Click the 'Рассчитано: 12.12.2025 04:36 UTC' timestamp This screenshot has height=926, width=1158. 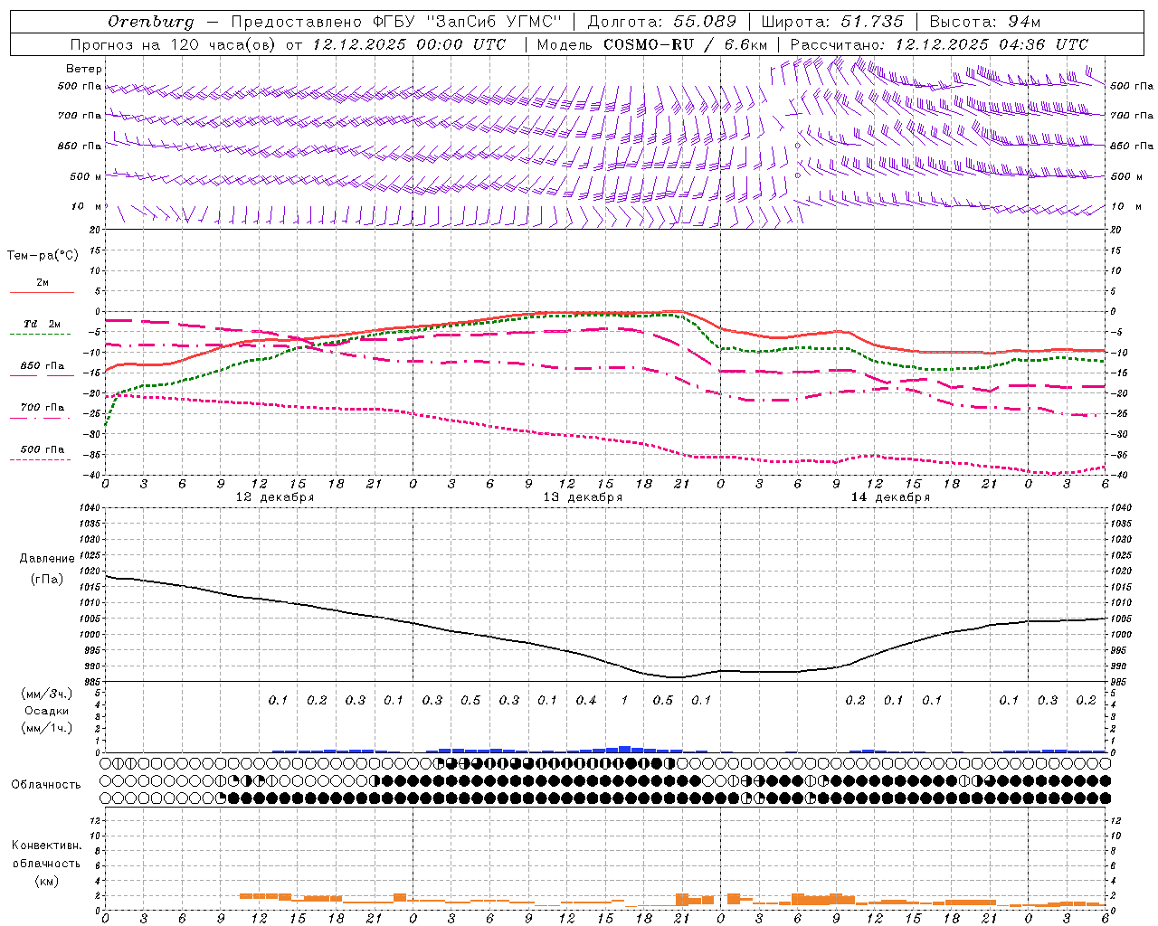pos(939,44)
